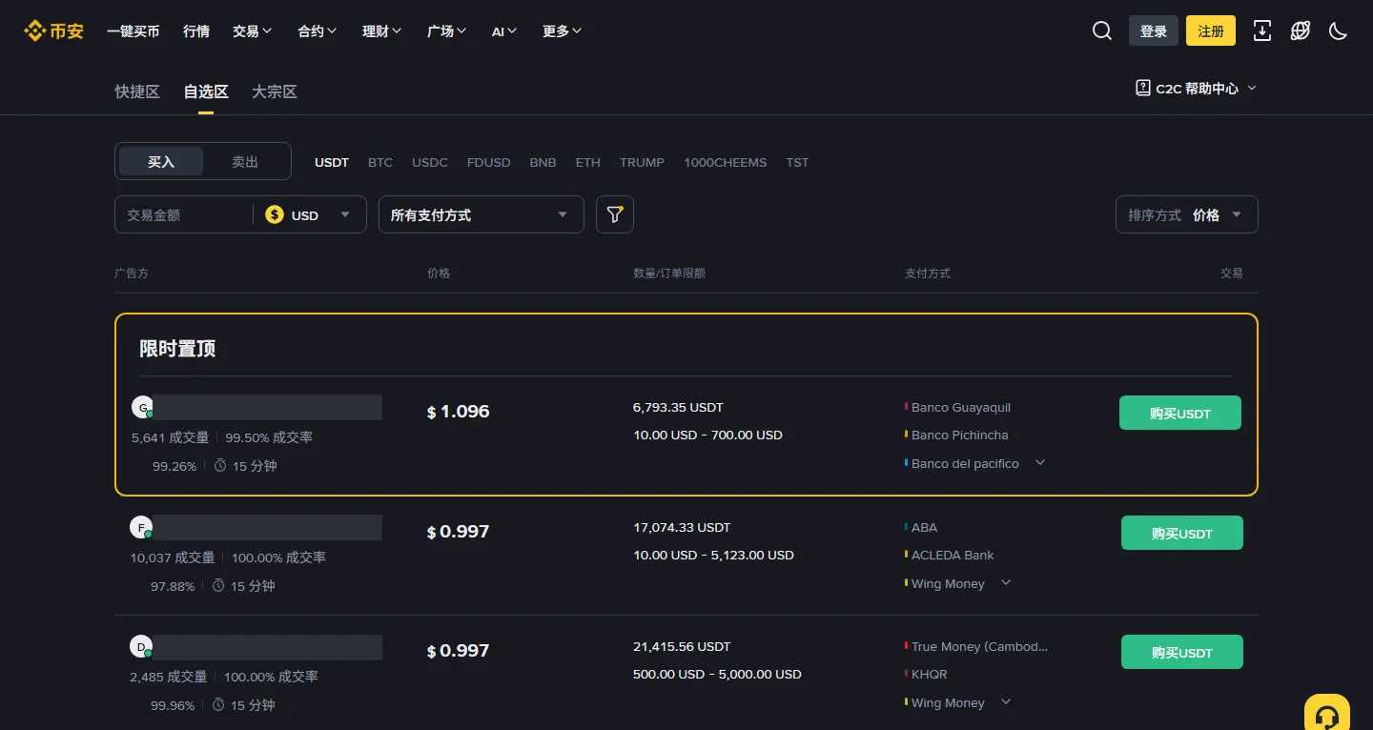Screen dimensions: 1373x730
Task: Expand the AI menu
Action: [x=504, y=31]
